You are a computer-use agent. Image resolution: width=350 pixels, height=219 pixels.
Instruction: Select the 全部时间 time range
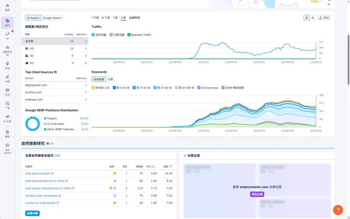coord(135,18)
